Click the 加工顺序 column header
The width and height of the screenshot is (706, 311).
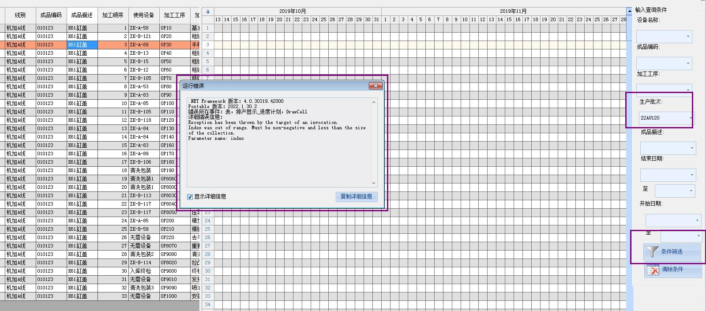pos(113,15)
